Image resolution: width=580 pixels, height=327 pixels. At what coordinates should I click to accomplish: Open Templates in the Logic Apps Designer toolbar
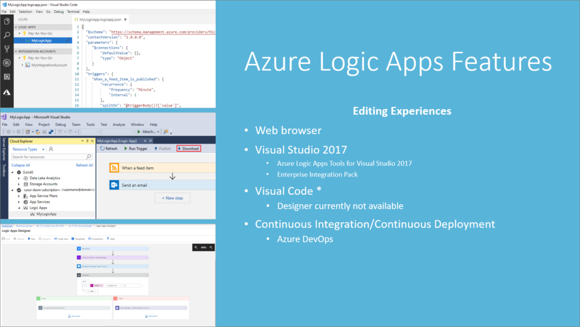coord(79,239)
